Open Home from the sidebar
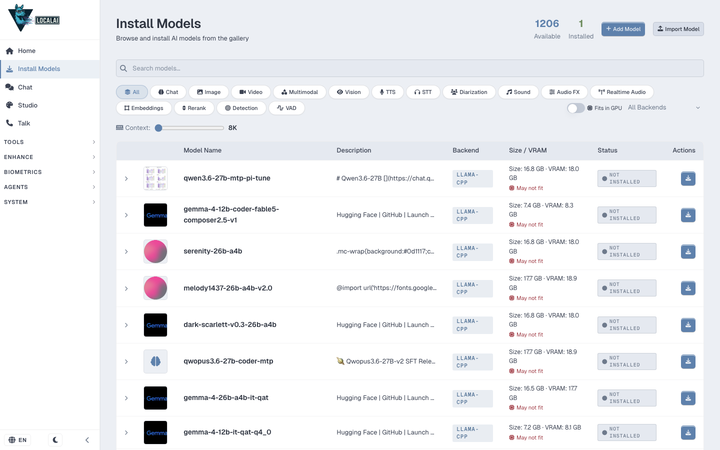 coord(50,51)
